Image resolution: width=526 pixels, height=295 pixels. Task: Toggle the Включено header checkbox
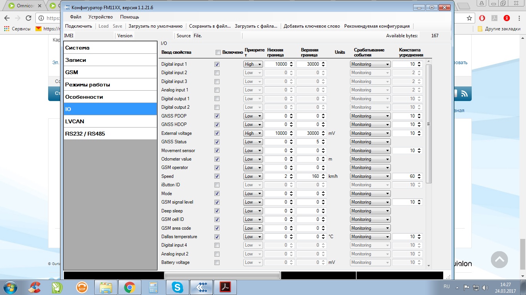[218, 52]
